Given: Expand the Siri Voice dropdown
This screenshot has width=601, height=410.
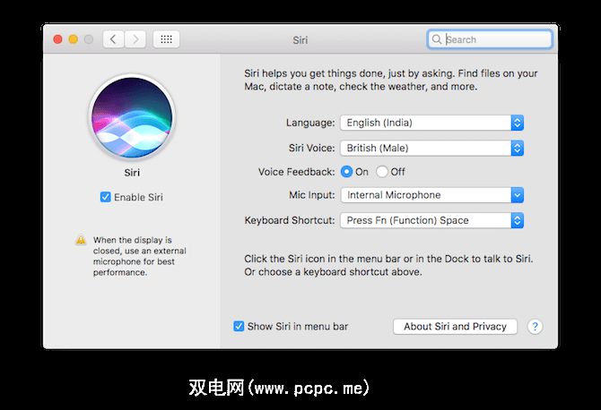Looking at the screenshot, I should (431, 148).
